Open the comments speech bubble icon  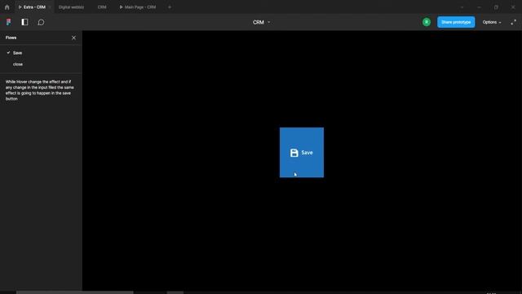point(41,22)
